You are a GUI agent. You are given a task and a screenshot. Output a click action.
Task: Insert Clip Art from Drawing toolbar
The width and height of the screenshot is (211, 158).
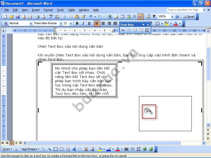(86, 149)
